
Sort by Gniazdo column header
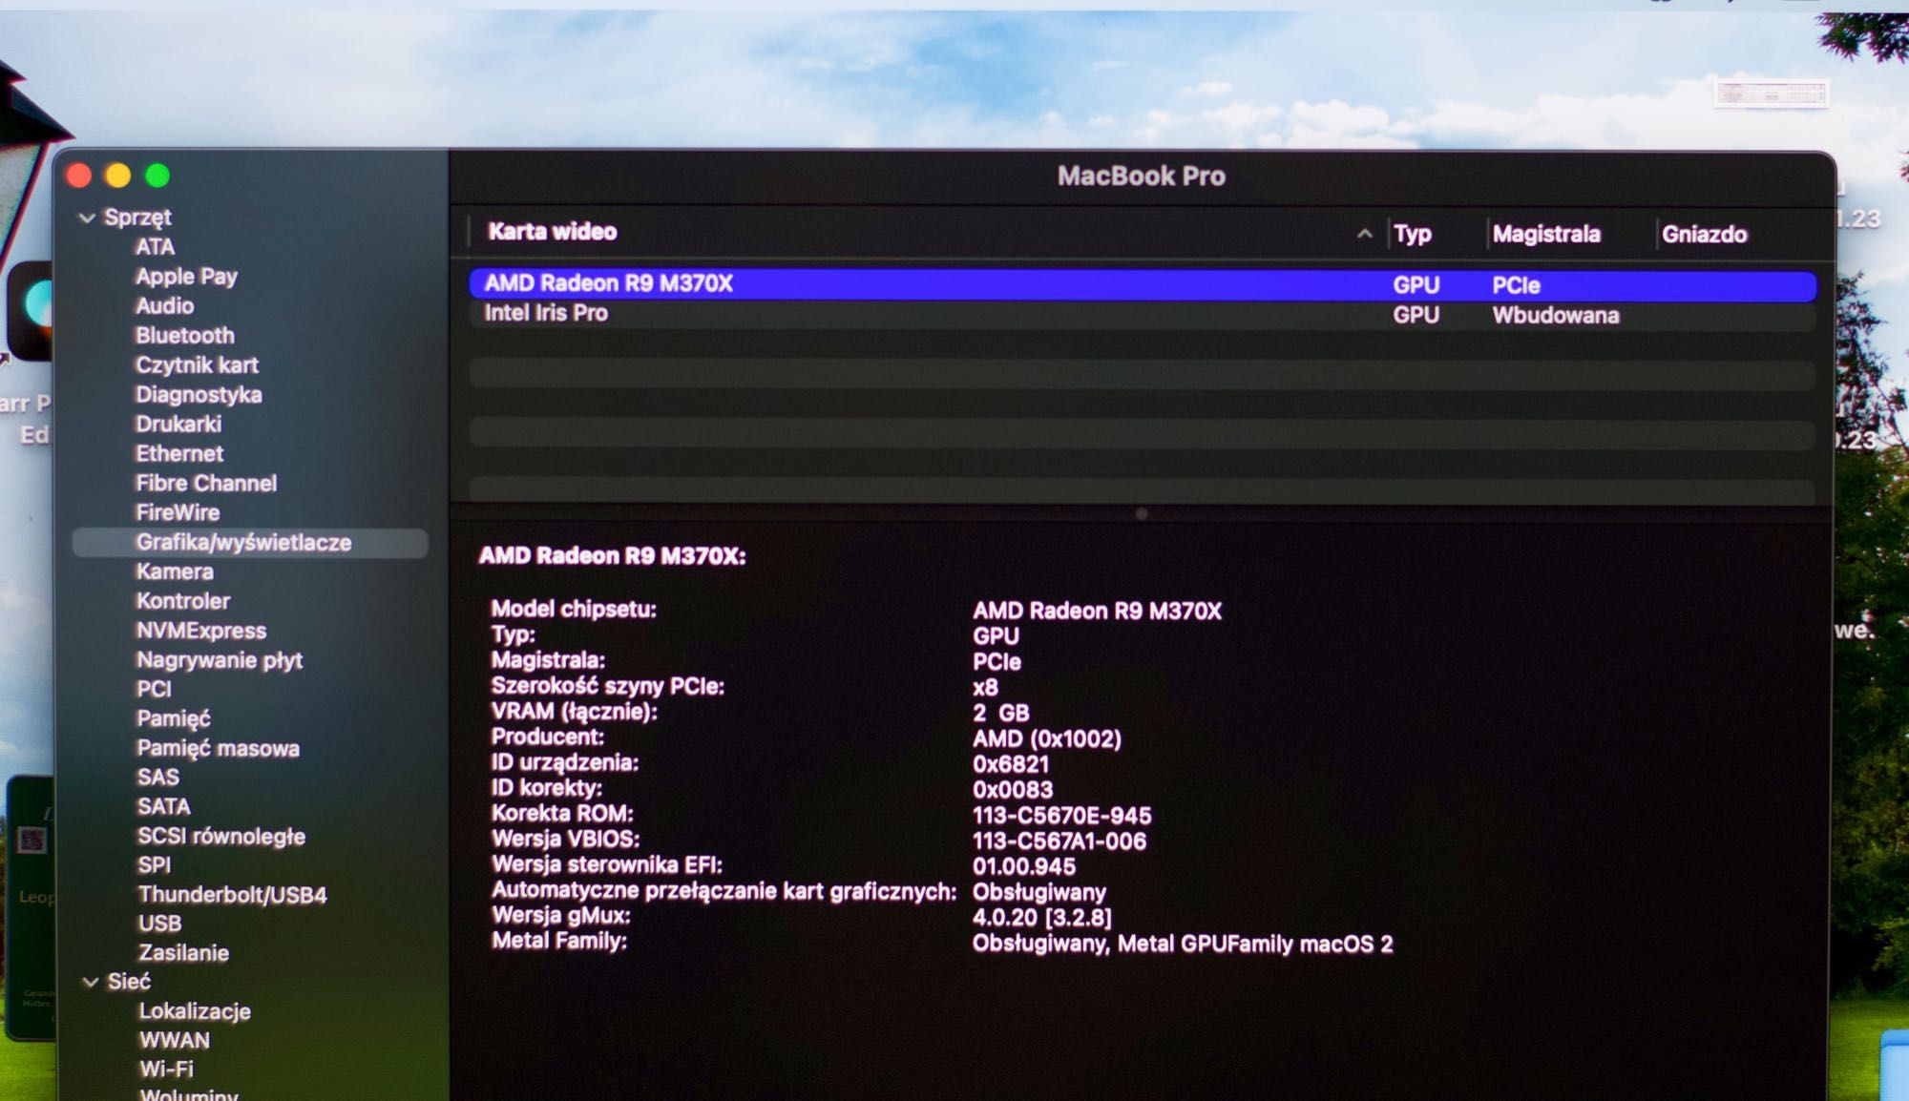click(x=1705, y=235)
